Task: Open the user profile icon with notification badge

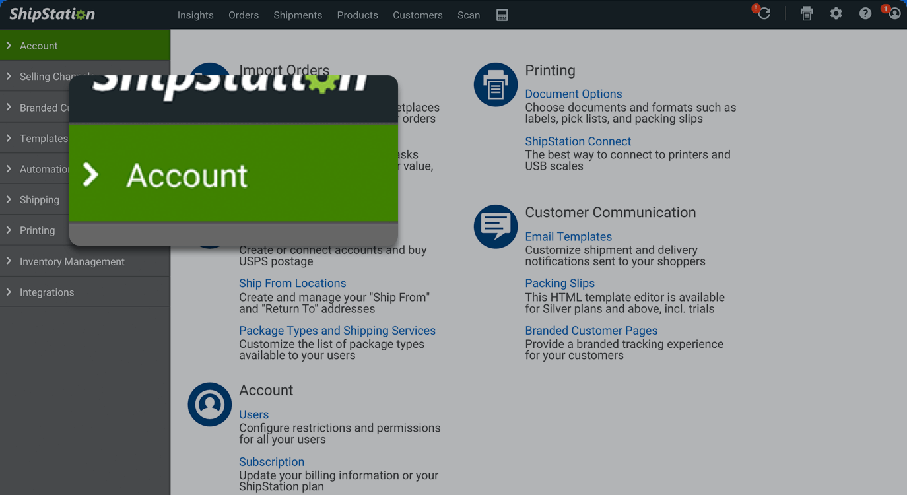Action: pyautogui.click(x=894, y=13)
